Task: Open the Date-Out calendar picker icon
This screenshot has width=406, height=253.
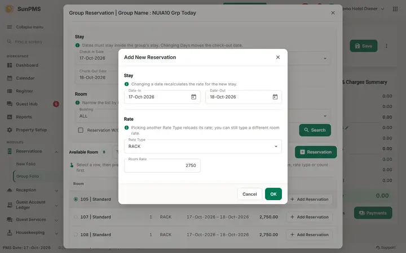Action: pyautogui.click(x=275, y=97)
